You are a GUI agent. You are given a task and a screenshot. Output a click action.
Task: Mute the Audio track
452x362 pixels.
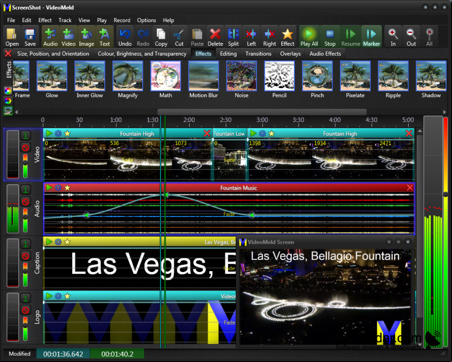click(x=25, y=202)
